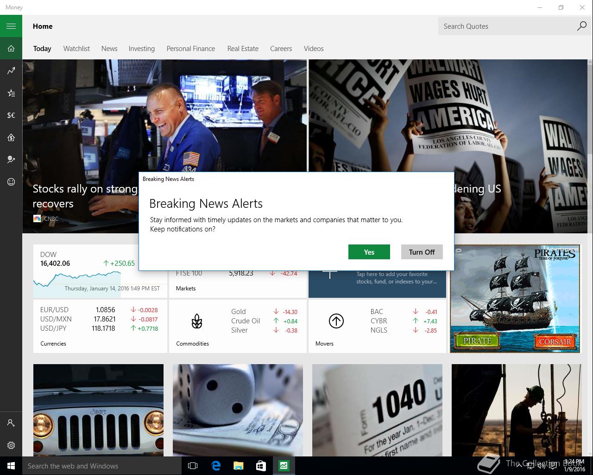The height and width of the screenshot is (475, 593).
Task: Click the Commodities wheat icon
Action: [197, 321]
